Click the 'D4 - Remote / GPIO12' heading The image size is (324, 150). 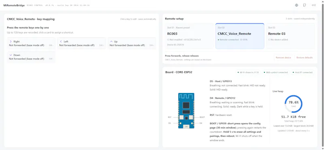tap(222, 98)
